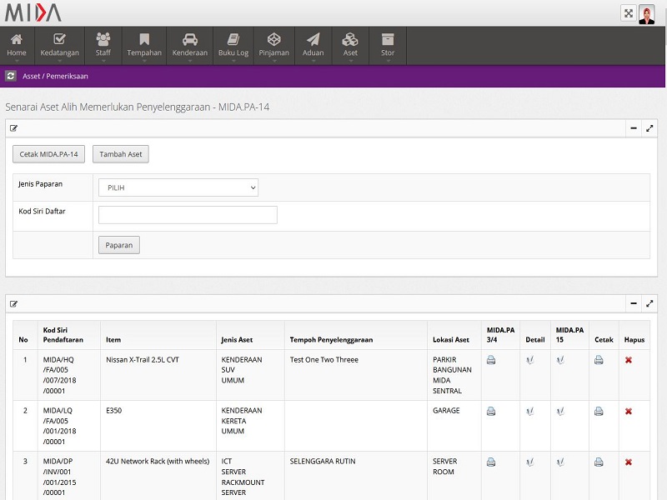667x500 pixels.
Task: Collapse the filter form panel
Action: point(634,128)
